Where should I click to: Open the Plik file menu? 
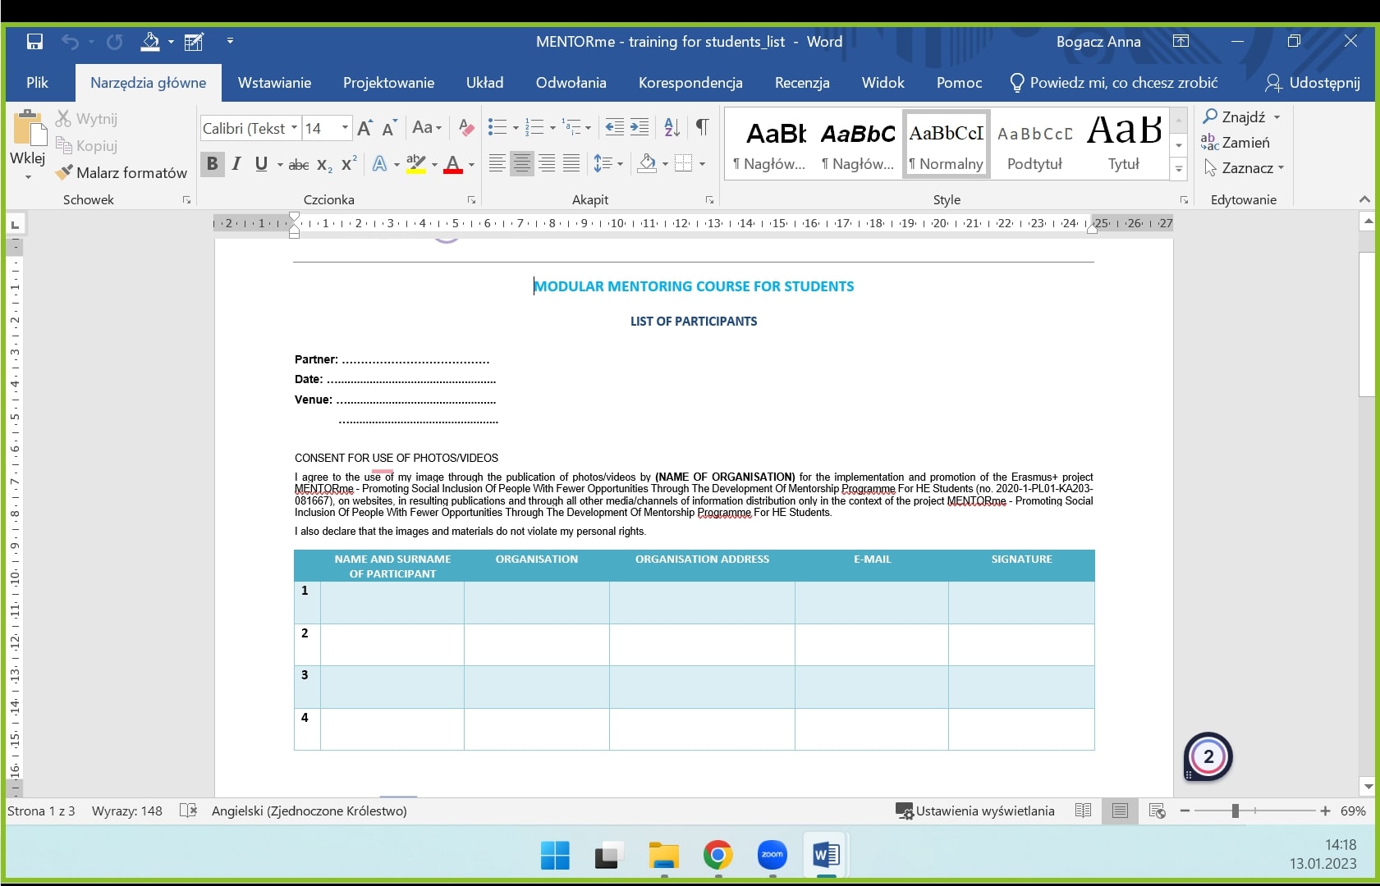pos(37,83)
